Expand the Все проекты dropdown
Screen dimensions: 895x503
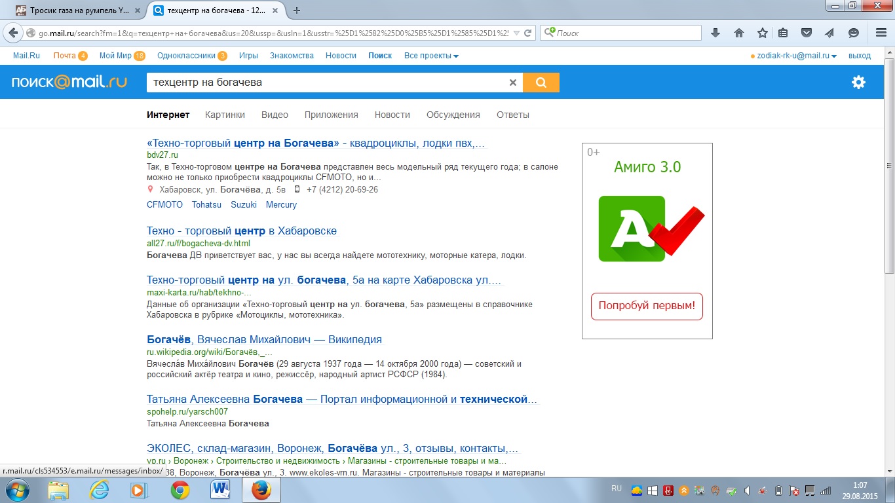click(x=431, y=56)
